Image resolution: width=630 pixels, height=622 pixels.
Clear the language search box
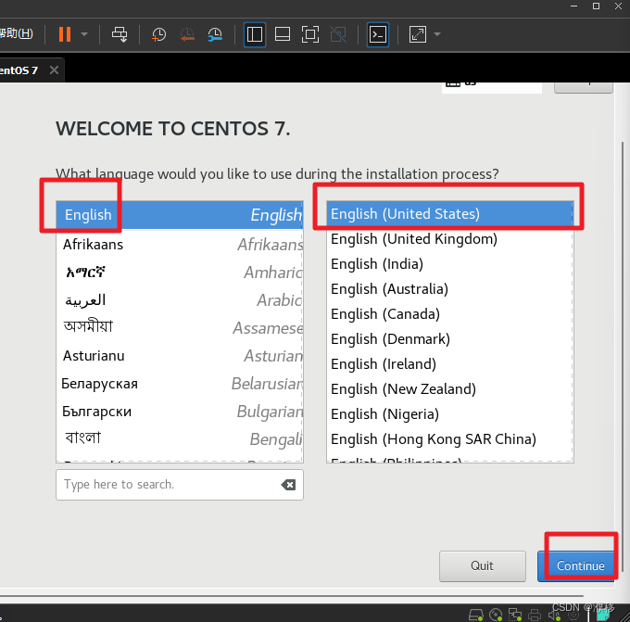point(288,485)
